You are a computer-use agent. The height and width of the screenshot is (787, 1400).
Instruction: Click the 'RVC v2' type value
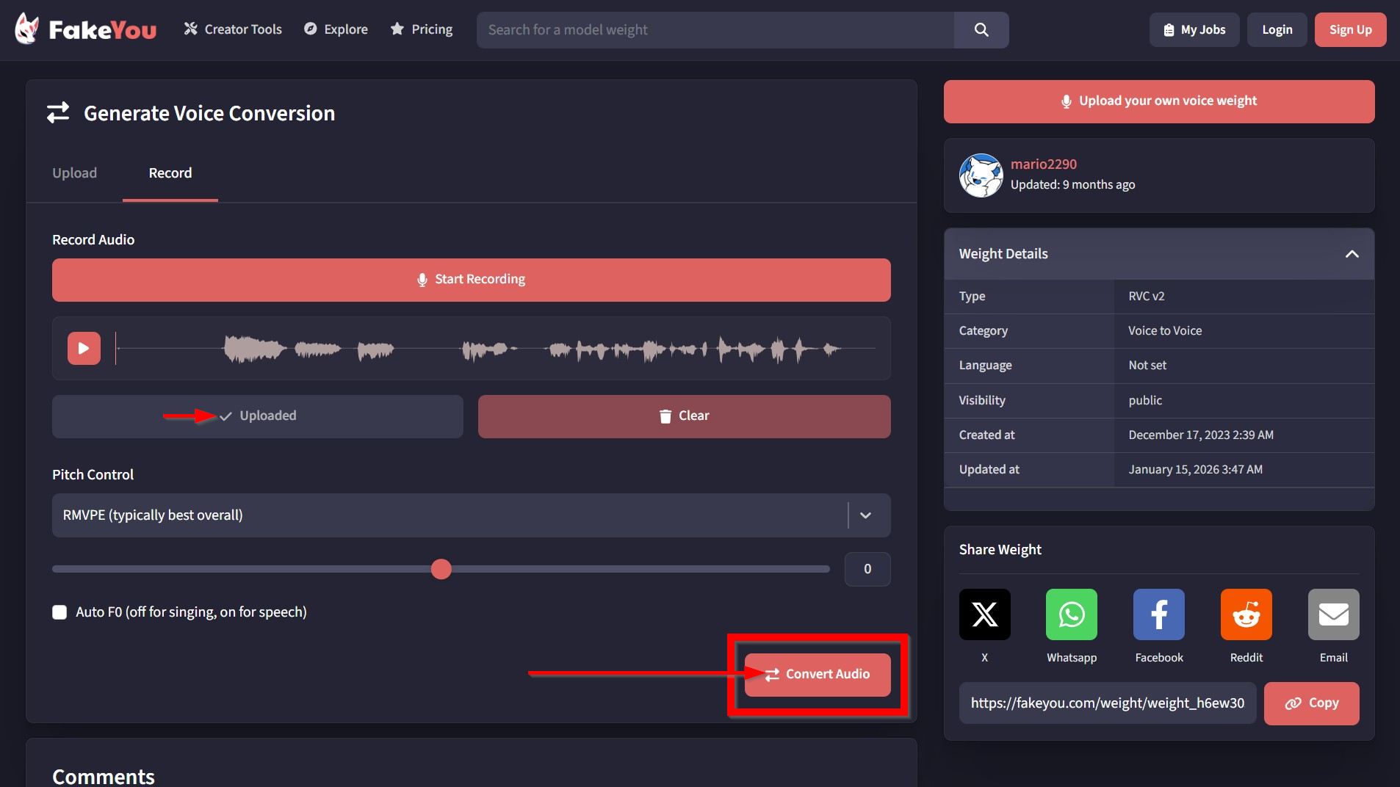coord(1147,297)
